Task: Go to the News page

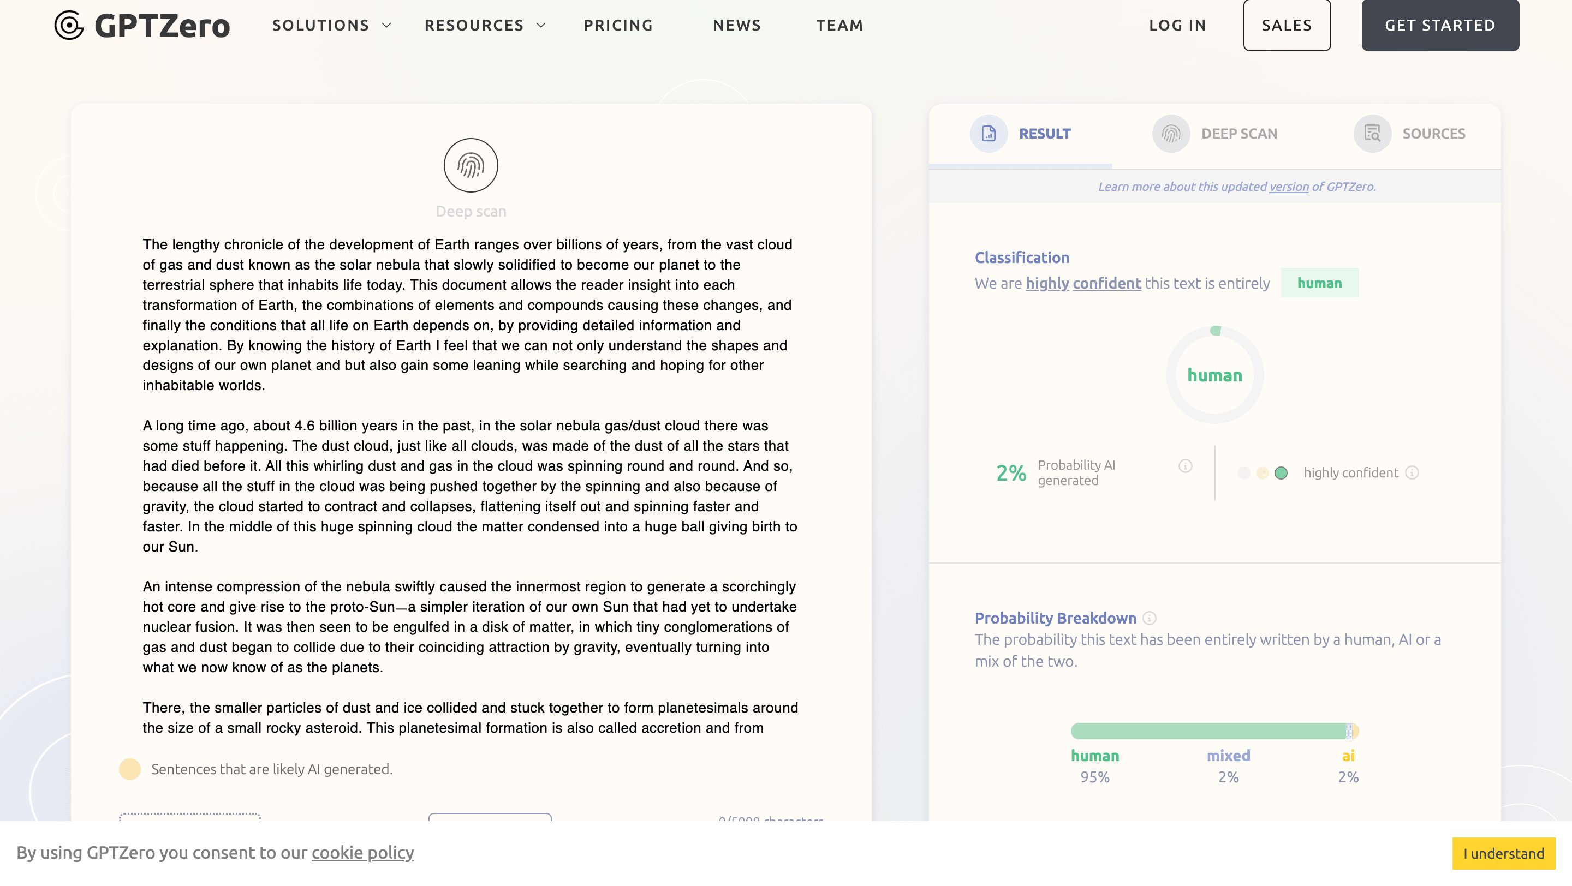Action: click(x=736, y=25)
